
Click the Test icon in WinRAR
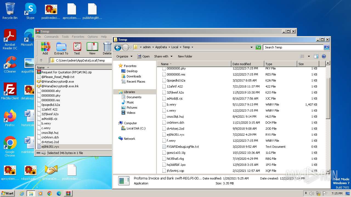[x=77, y=48]
